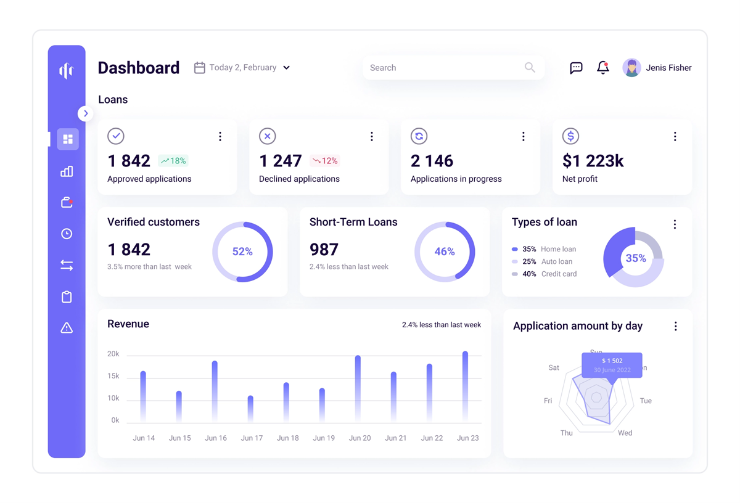Click the Jun 17 revenue bar
This screenshot has width=740, height=503.
point(251,409)
